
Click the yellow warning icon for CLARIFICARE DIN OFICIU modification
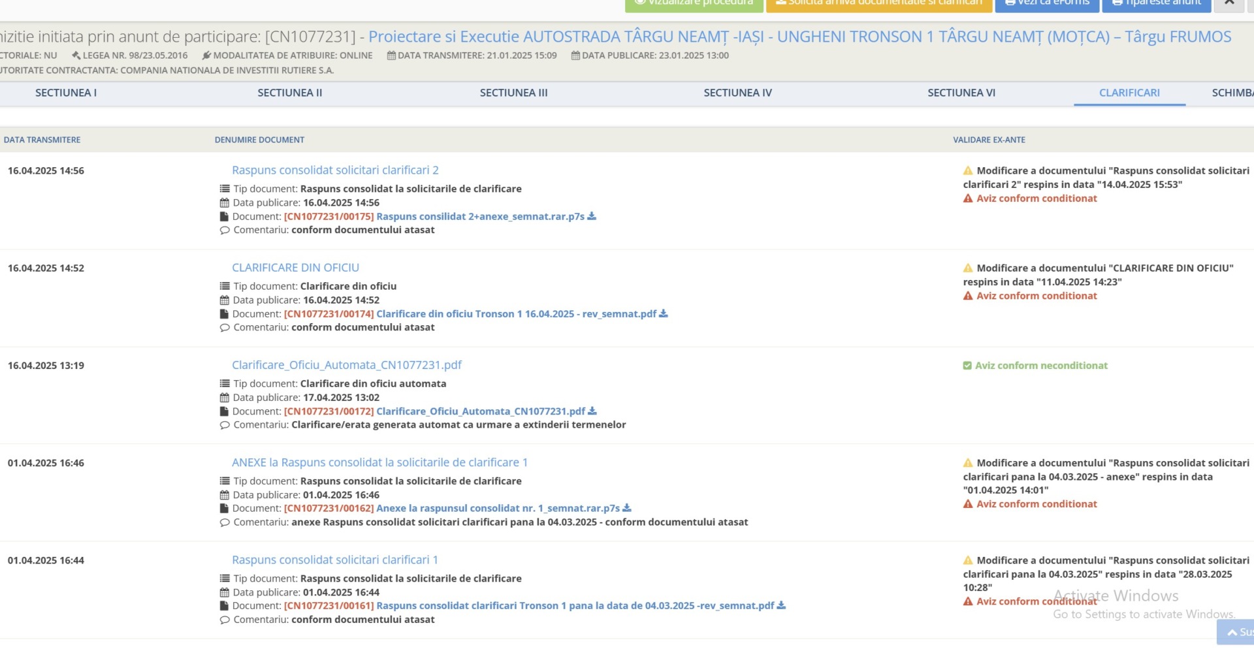click(x=968, y=268)
